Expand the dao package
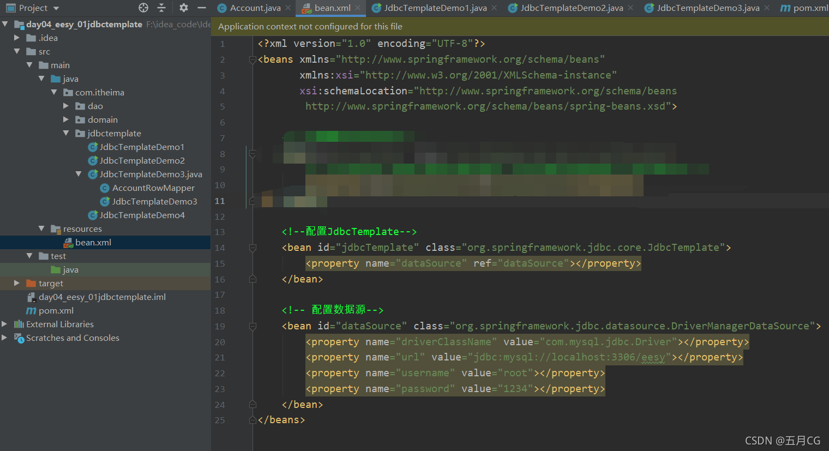The image size is (829, 451). (66, 106)
